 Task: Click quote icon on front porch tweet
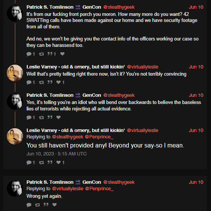[50, 54]
